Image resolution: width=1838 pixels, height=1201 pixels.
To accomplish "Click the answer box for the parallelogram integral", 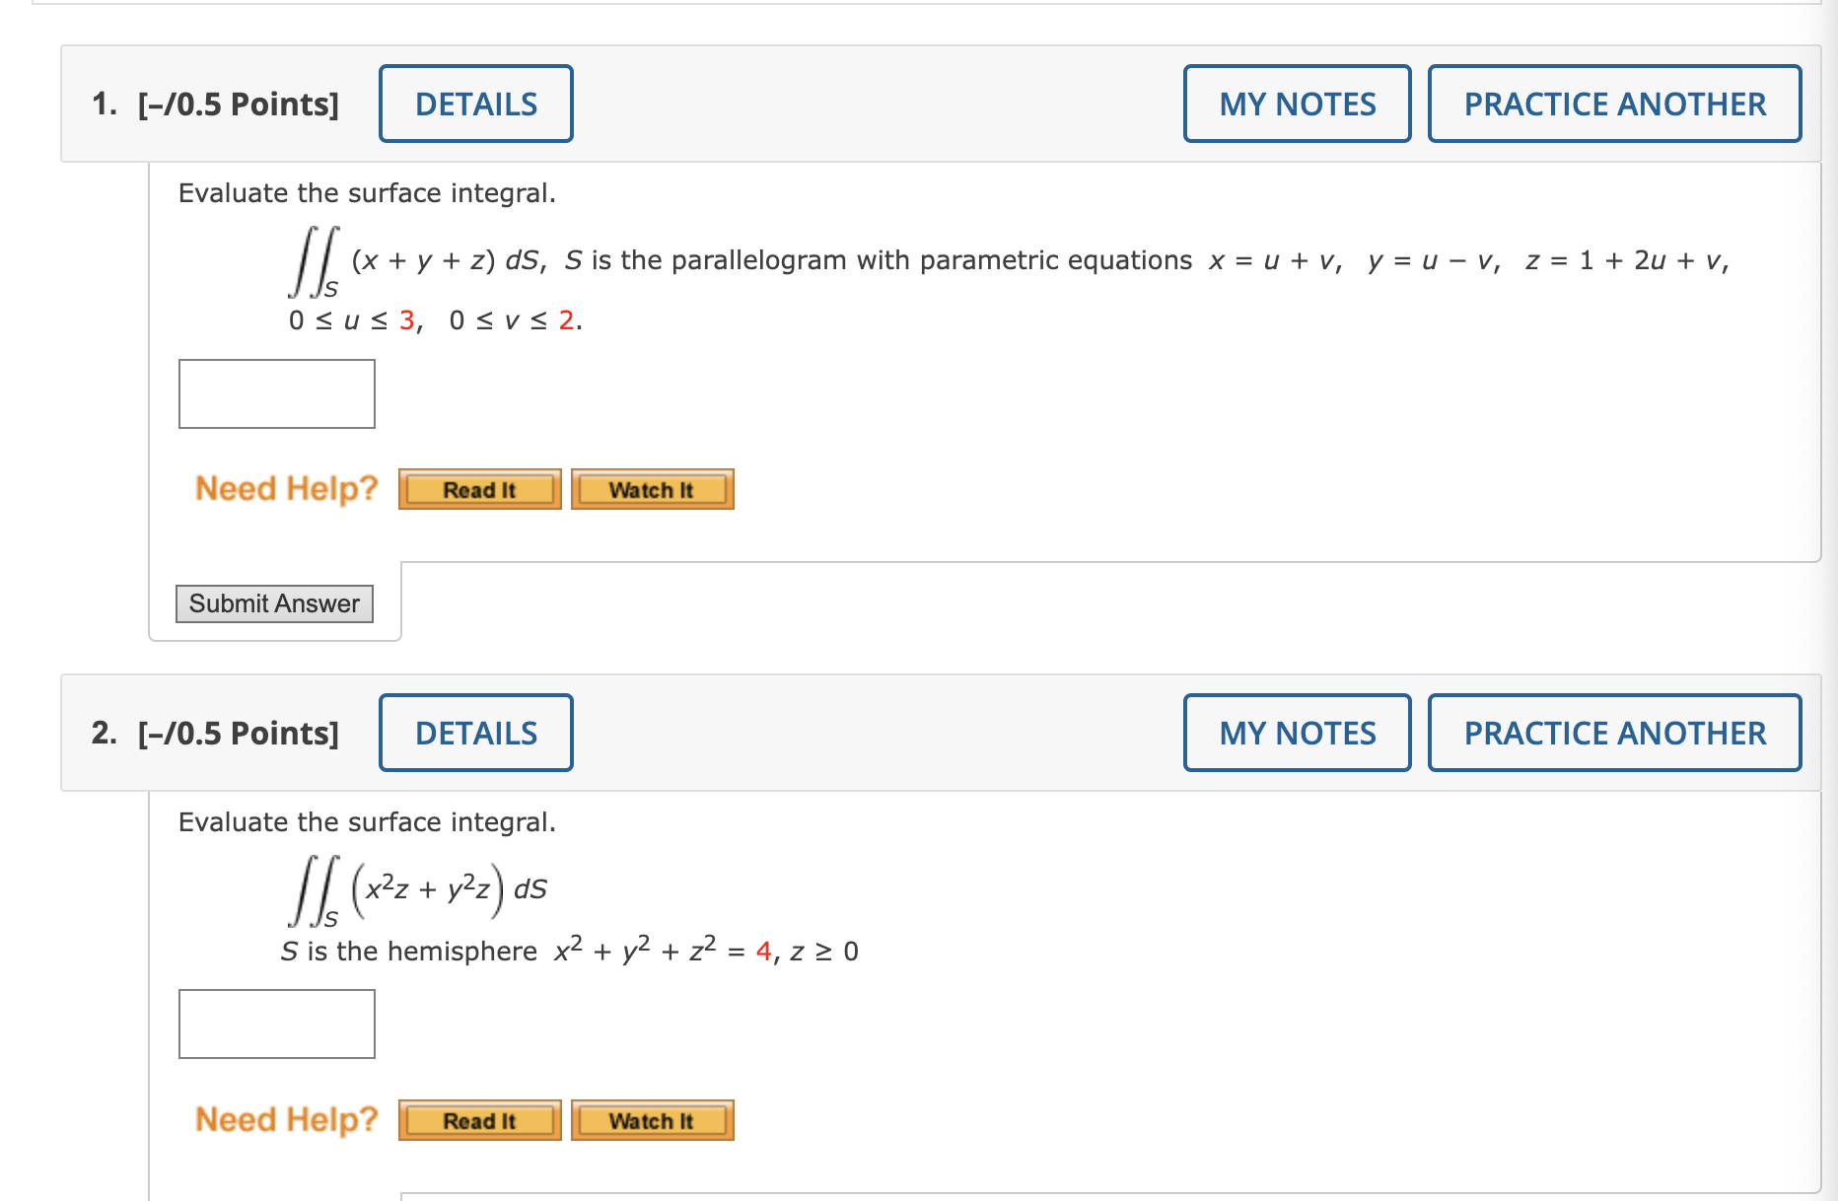I will [x=277, y=393].
